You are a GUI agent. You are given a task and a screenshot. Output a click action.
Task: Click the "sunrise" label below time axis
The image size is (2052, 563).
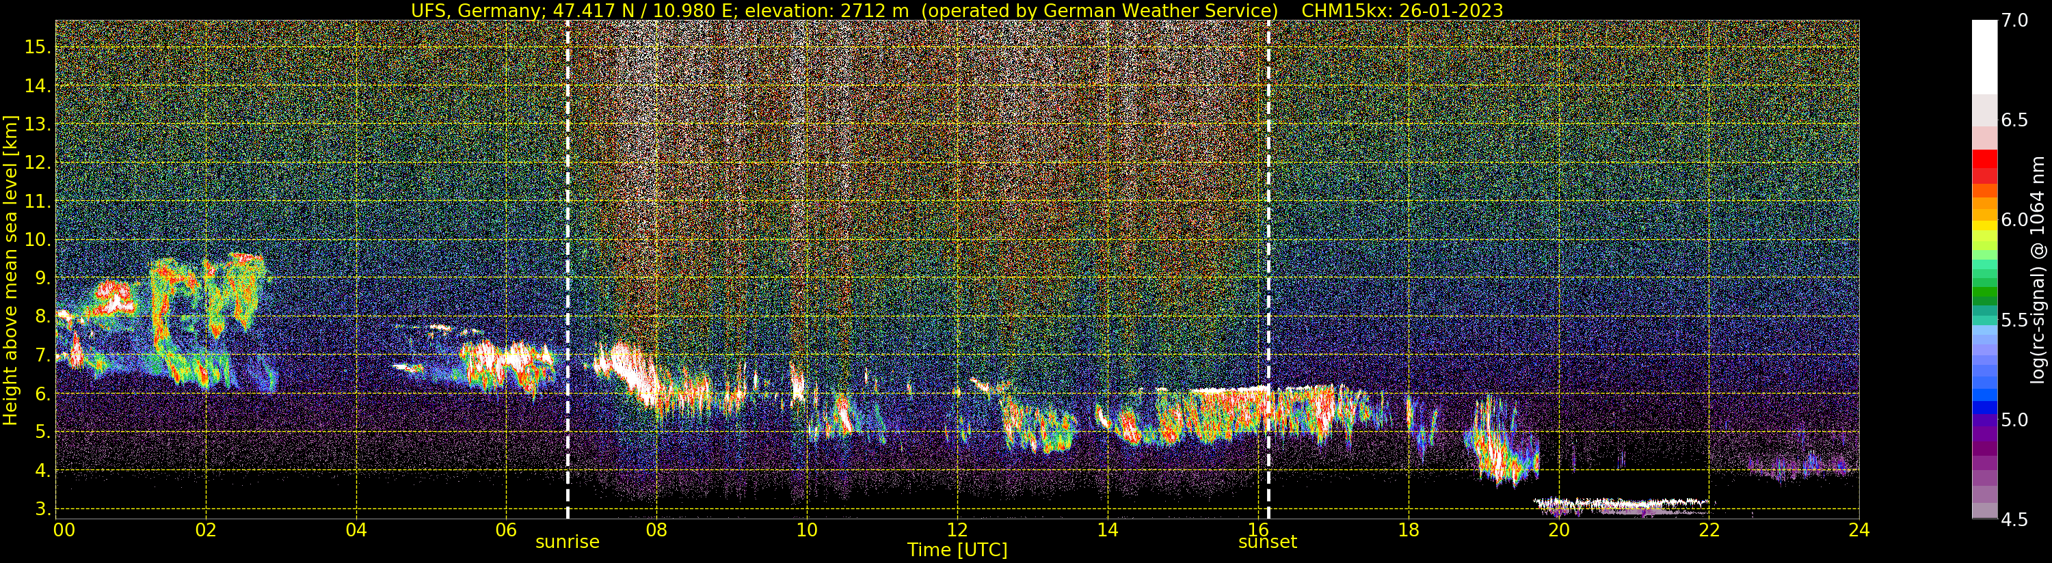[567, 543]
